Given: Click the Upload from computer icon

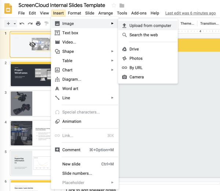Looking at the screenshot, I should coord(124,26).
